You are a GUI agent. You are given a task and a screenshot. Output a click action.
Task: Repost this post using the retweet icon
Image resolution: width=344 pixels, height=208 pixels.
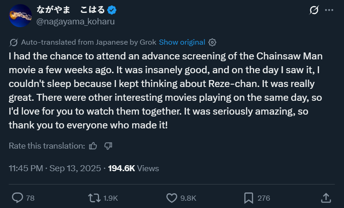point(93,198)
